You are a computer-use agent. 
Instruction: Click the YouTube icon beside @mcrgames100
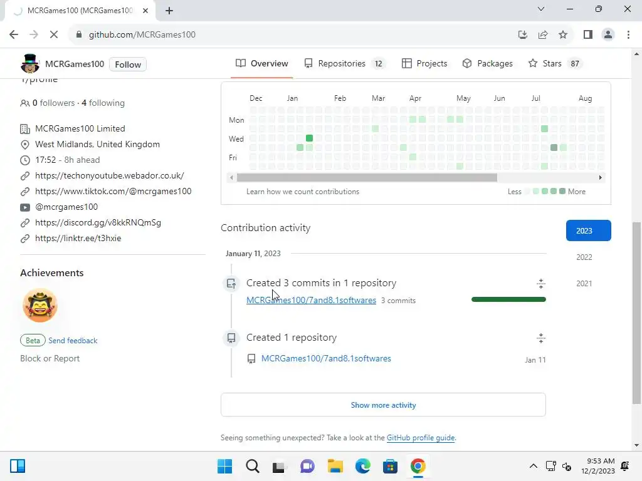pos(25,207)
